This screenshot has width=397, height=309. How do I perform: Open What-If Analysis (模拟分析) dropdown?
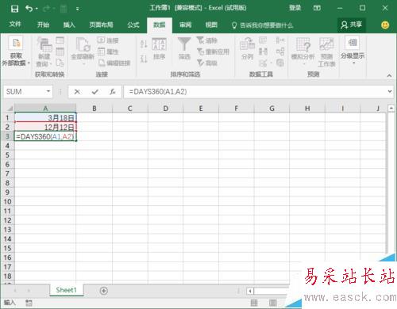303,51
